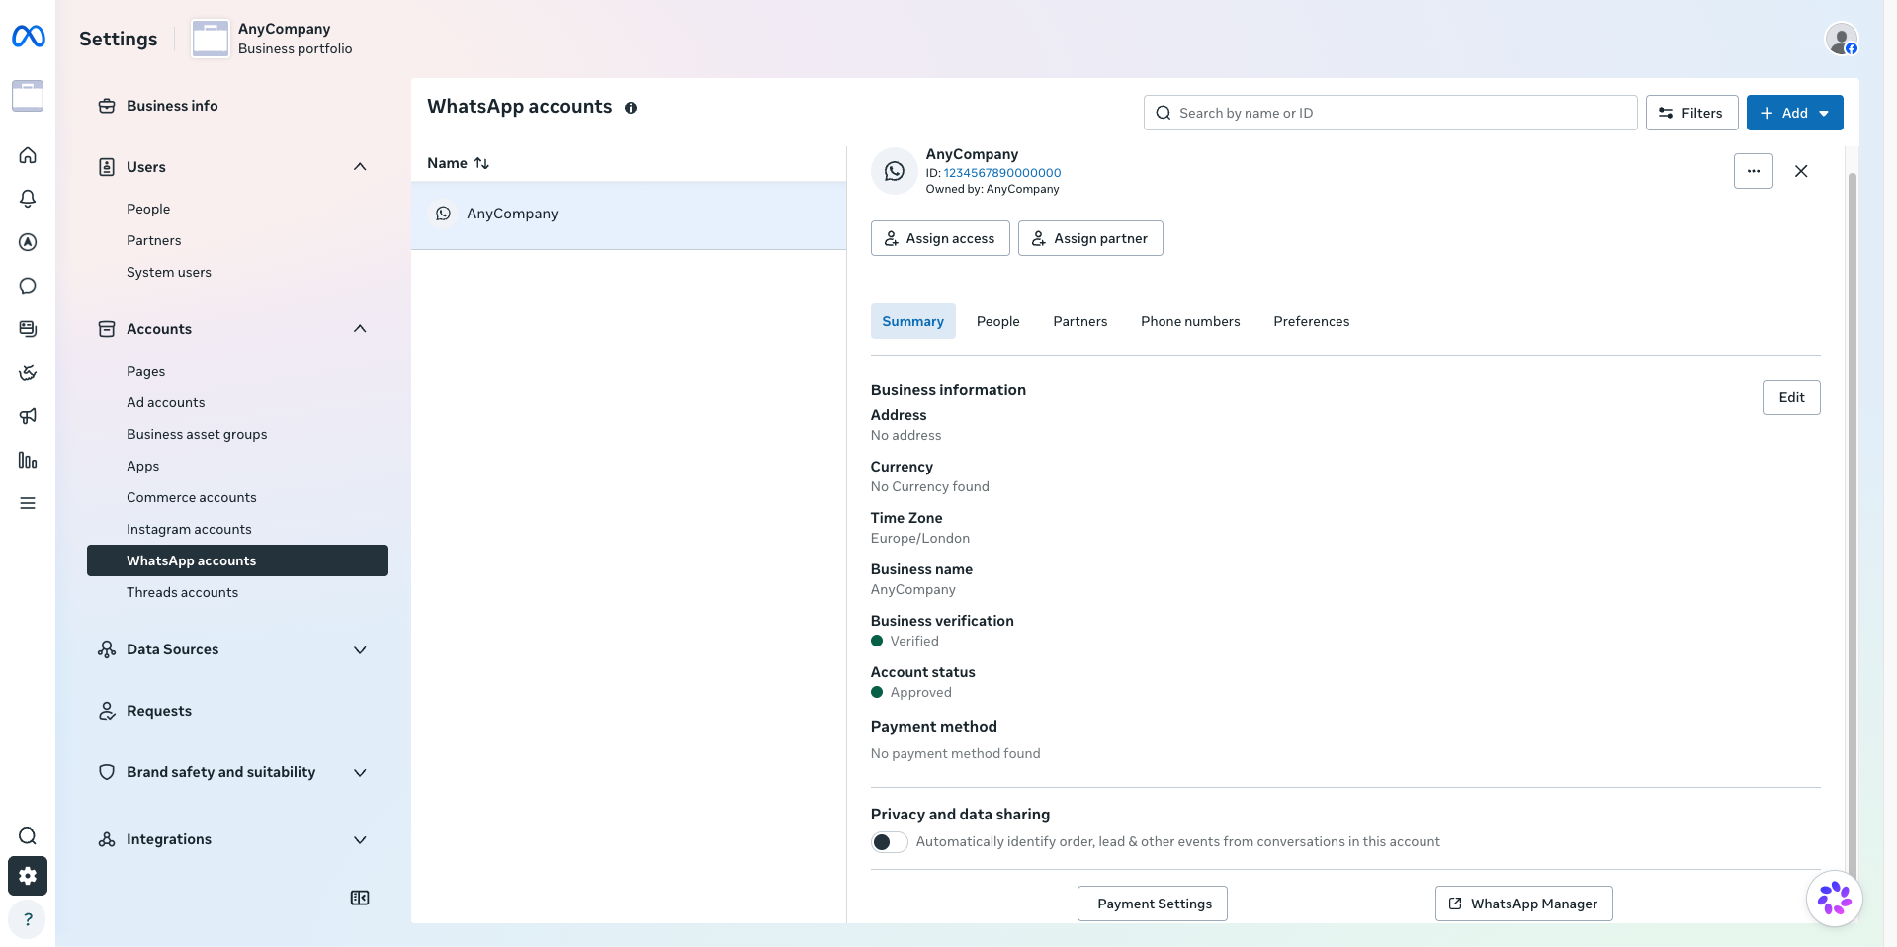Open more options ellipsis button
The image size is (1897, 947).
tap(1754, 171)
